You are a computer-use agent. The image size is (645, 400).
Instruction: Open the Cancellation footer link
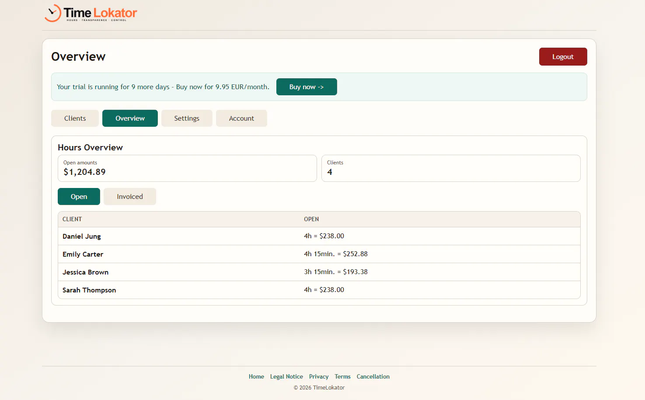[x=373, y=376]
